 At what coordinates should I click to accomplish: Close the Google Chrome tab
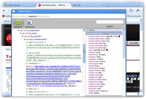coord(34,5)
